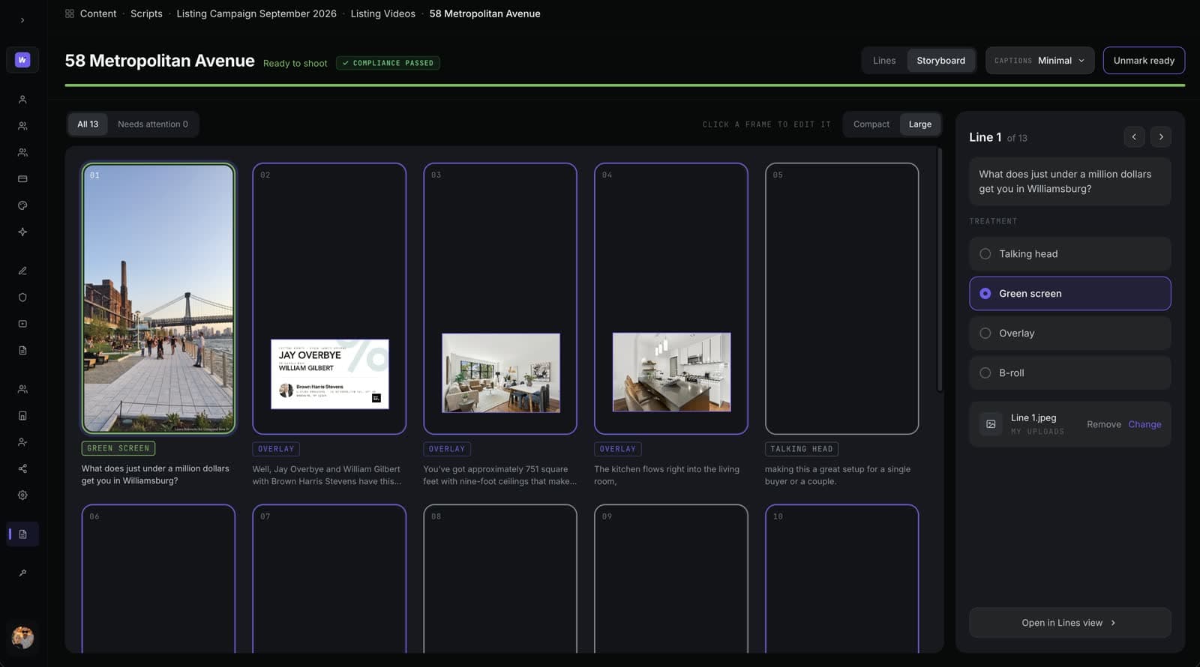Open the credit card sidebar icon
Viewport: 1200px width, 667px height.
click(22, 179)
